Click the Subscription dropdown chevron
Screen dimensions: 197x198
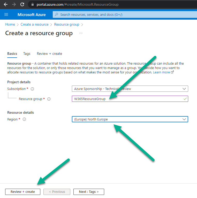(x=184, y=89)
